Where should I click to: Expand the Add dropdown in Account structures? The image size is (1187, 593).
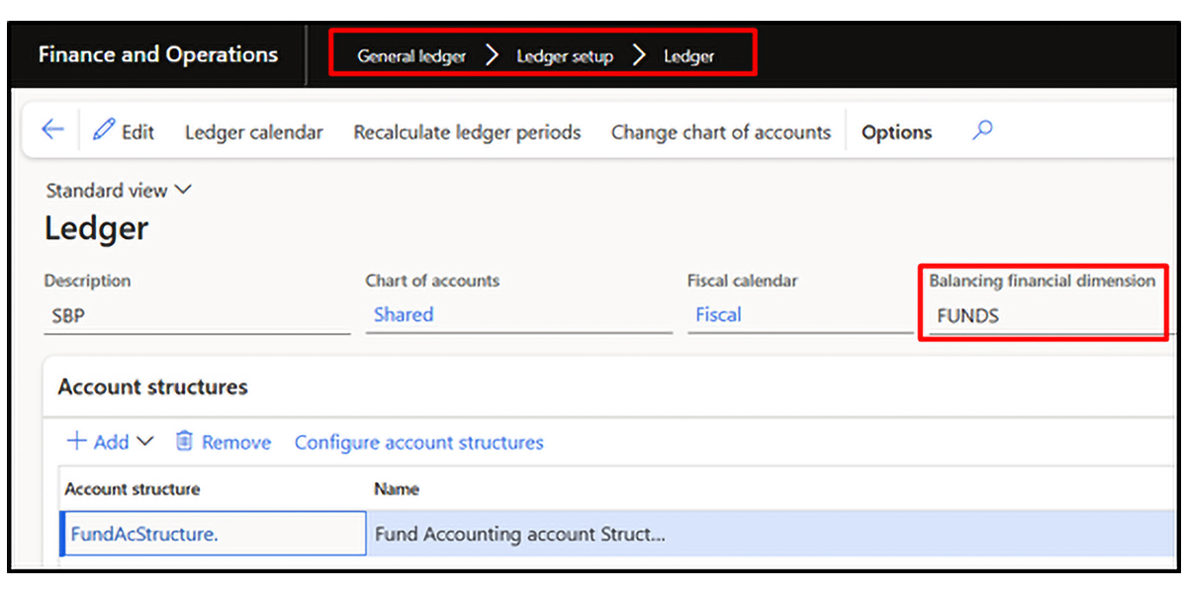[110, 442]
